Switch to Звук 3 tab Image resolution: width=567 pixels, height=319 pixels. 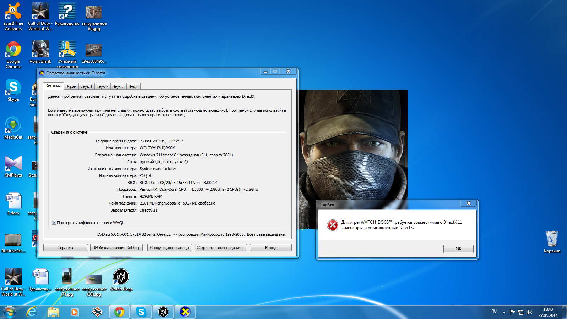coord(118,86)
